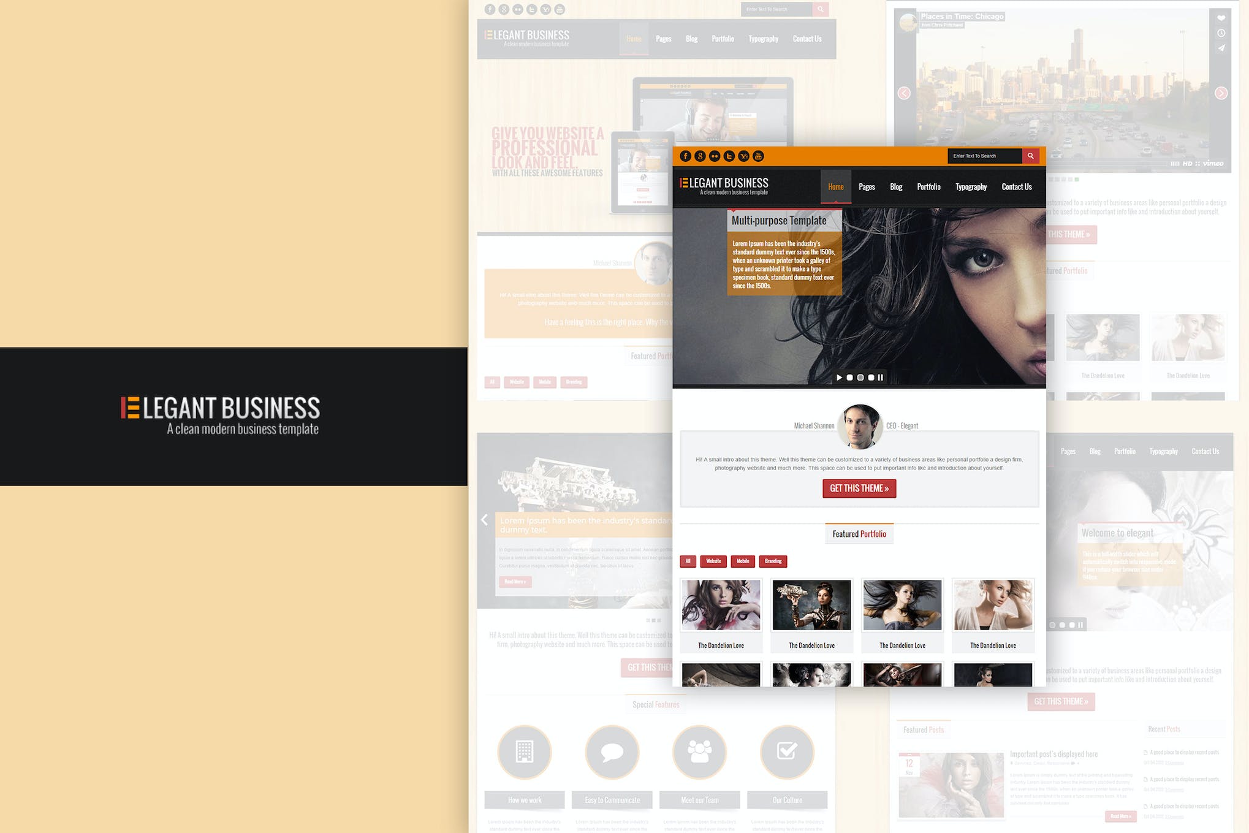Click the Enter Text To Search input field

point(985,155)
